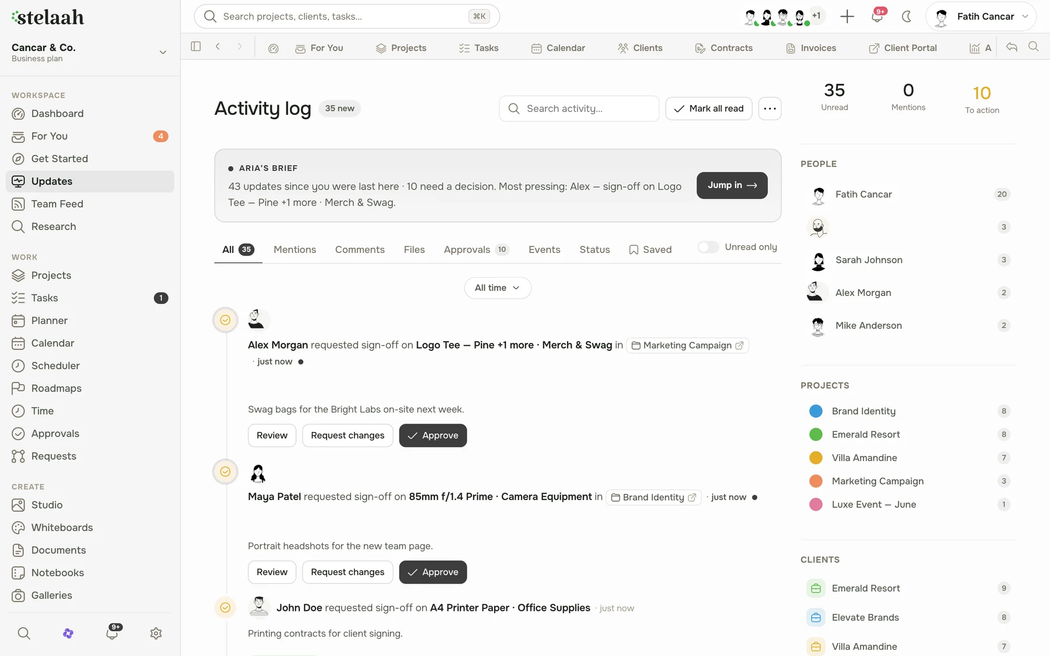Click the reply arrow icon in tab bar
Screen dimensions: 1050x656
[1012, 47]
